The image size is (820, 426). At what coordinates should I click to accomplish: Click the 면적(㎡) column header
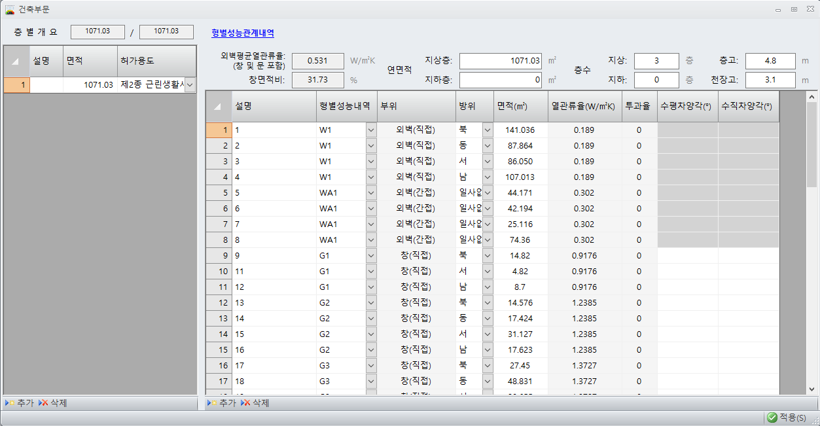520,106
